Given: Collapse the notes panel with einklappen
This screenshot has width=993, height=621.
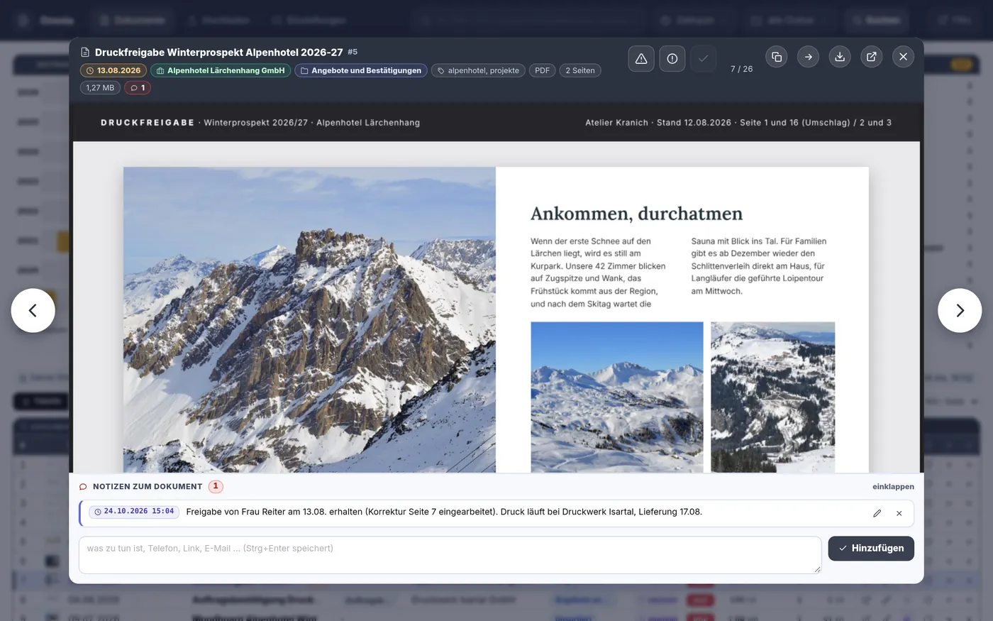Looking at the screenshot, I should (893, 487).
